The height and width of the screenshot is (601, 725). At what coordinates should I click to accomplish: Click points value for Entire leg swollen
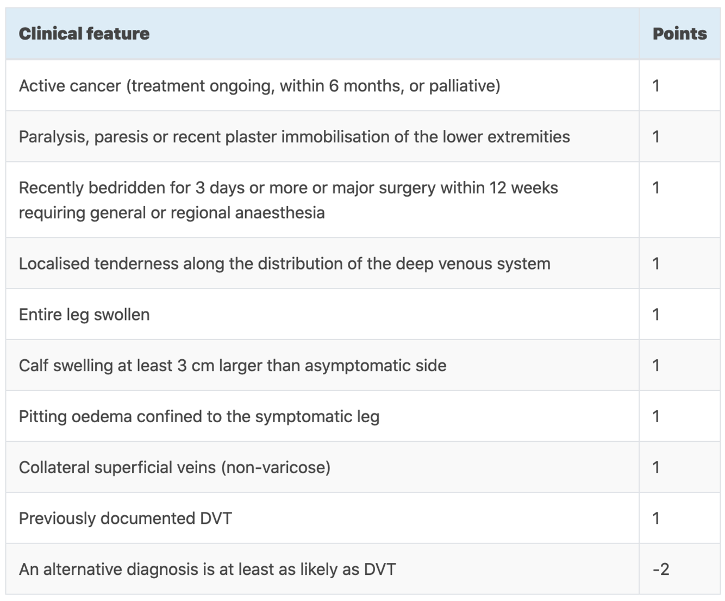656,315
